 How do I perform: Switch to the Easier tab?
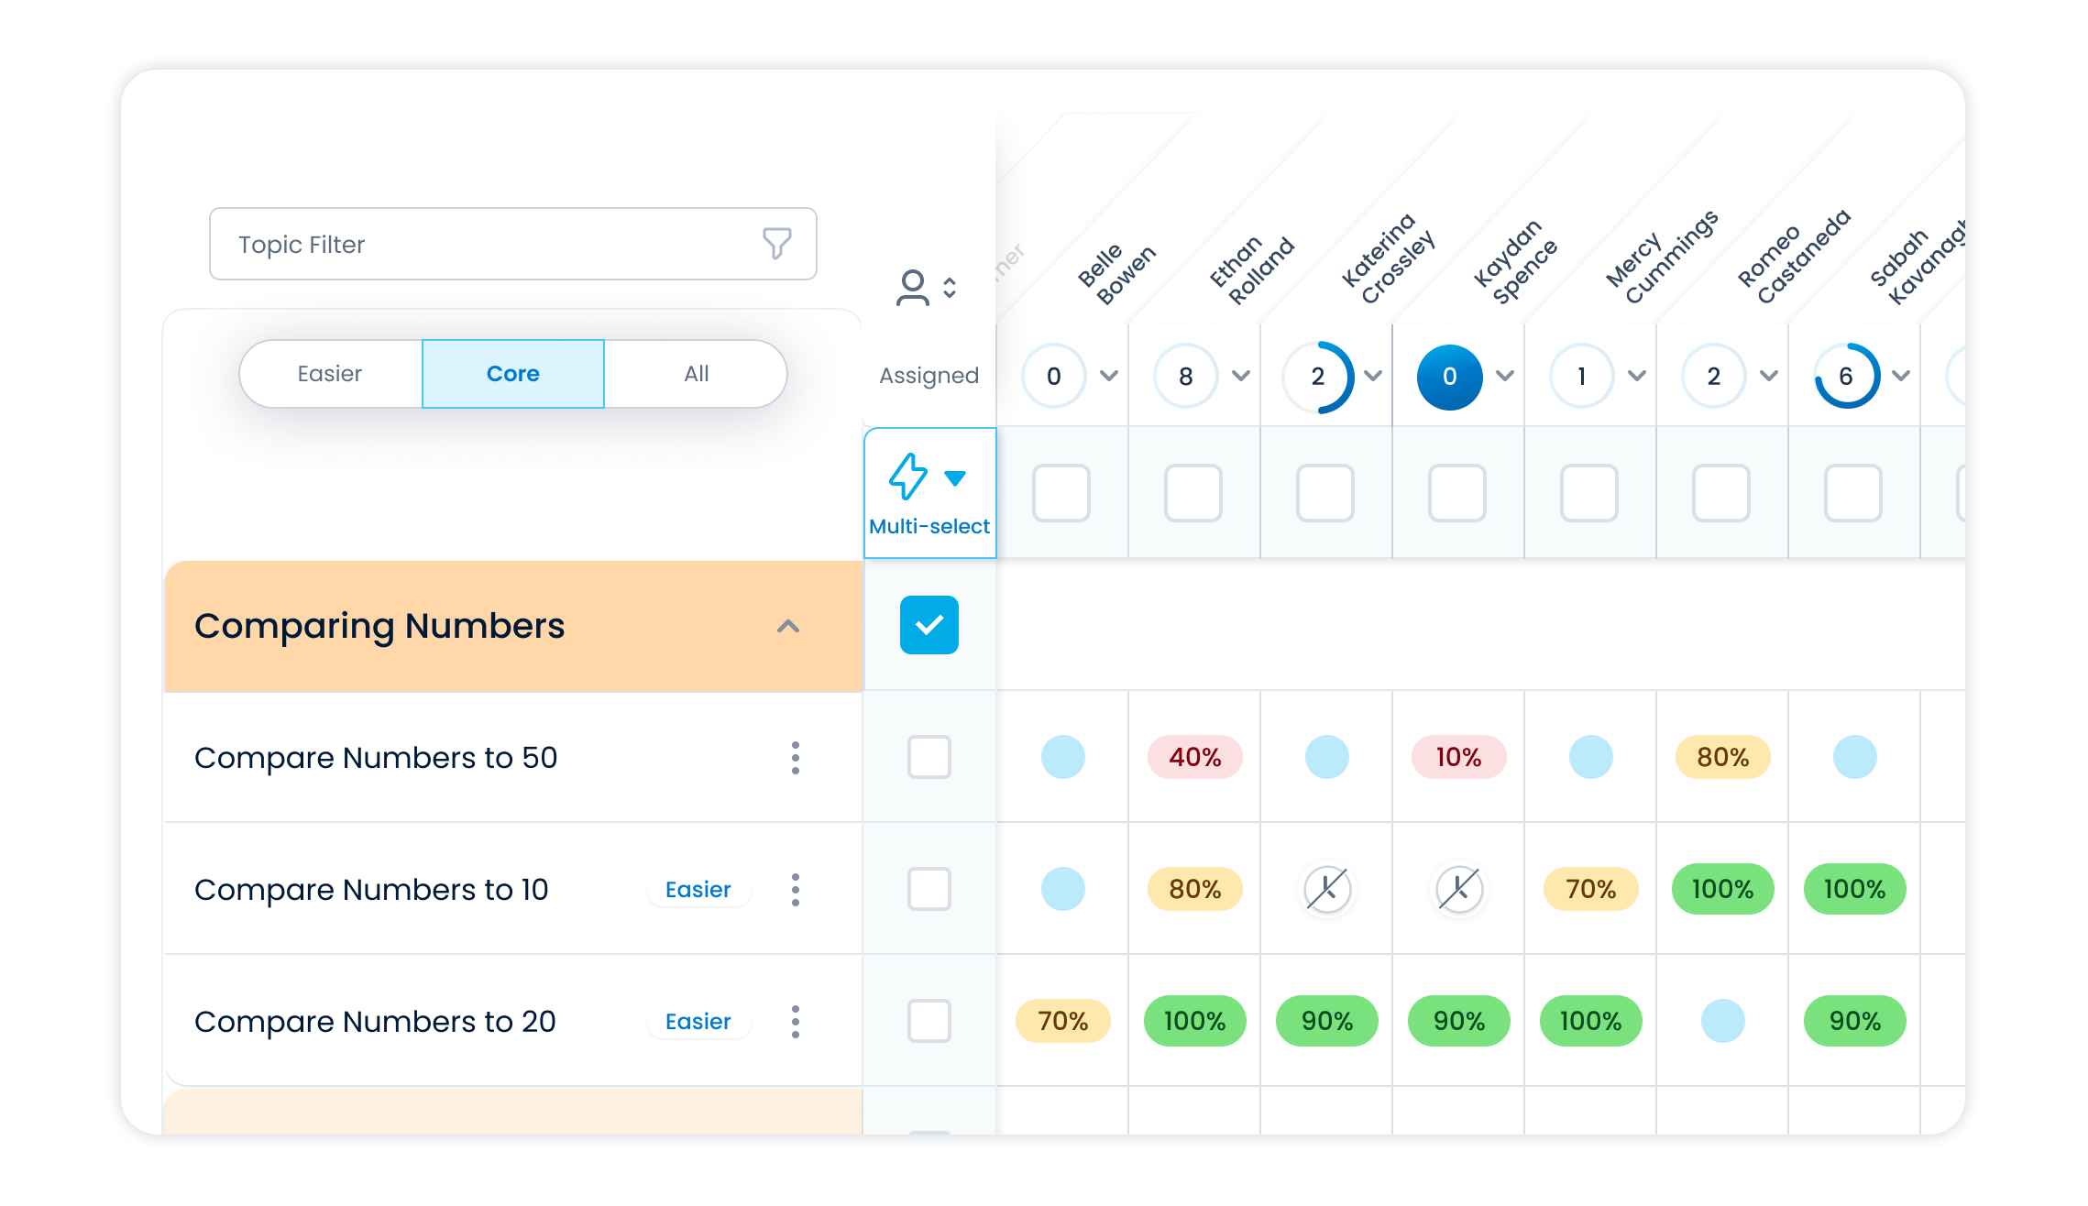tap(330, 374)
